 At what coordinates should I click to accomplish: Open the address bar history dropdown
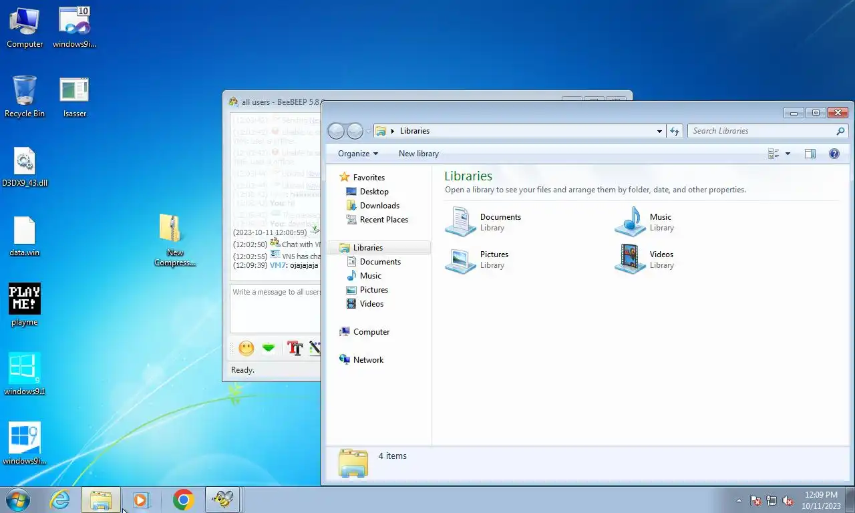[x=659, y=131]
